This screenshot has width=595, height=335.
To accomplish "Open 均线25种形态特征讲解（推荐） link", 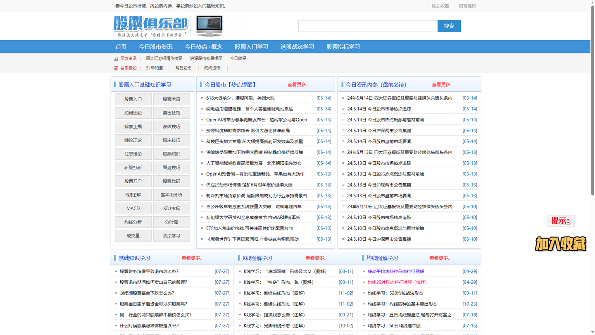I will click(x=397, y=282).
